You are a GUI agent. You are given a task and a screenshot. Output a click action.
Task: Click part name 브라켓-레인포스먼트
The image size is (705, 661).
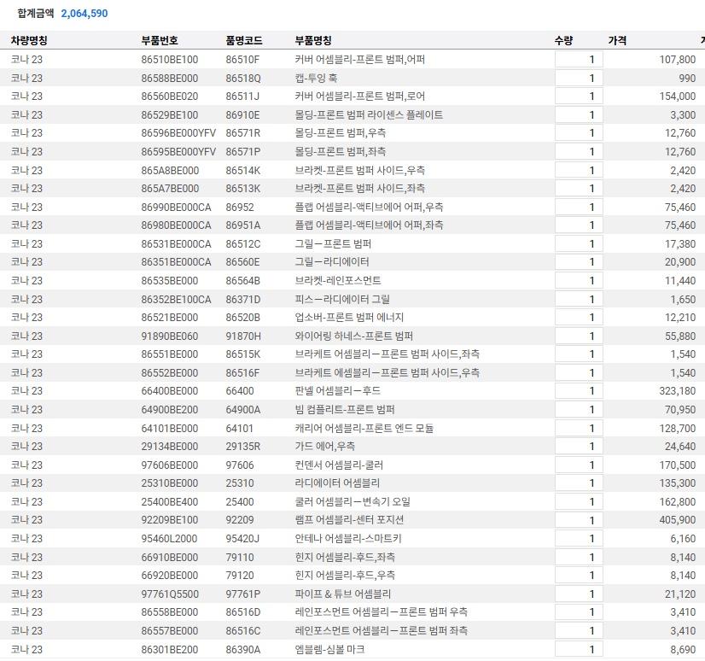338,281
